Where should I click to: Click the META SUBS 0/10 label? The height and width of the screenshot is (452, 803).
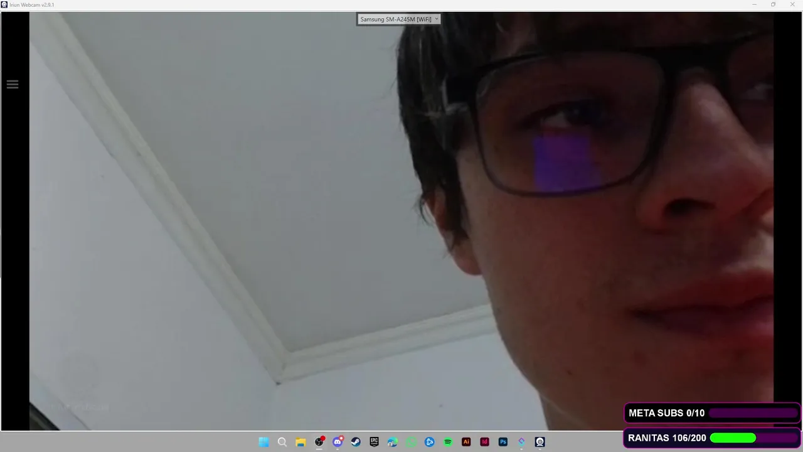666,413
